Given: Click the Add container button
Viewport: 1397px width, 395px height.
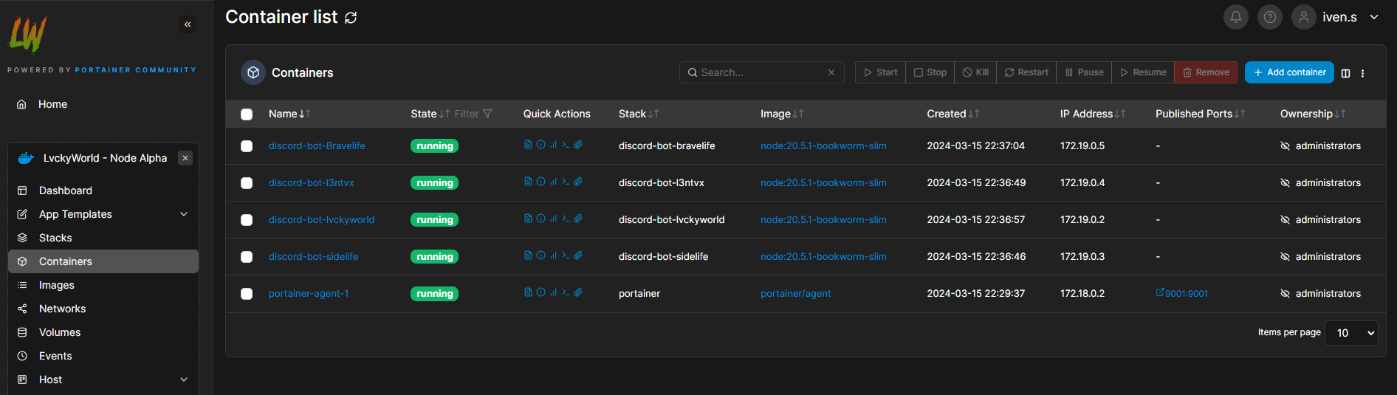Looking at the screenshot, I should pyautogui.click(x=1288, y=72).
